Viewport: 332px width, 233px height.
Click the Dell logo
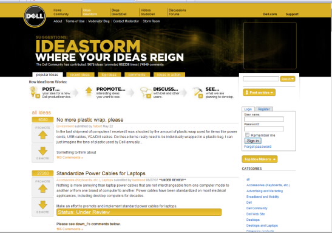(x=35, y=16)
